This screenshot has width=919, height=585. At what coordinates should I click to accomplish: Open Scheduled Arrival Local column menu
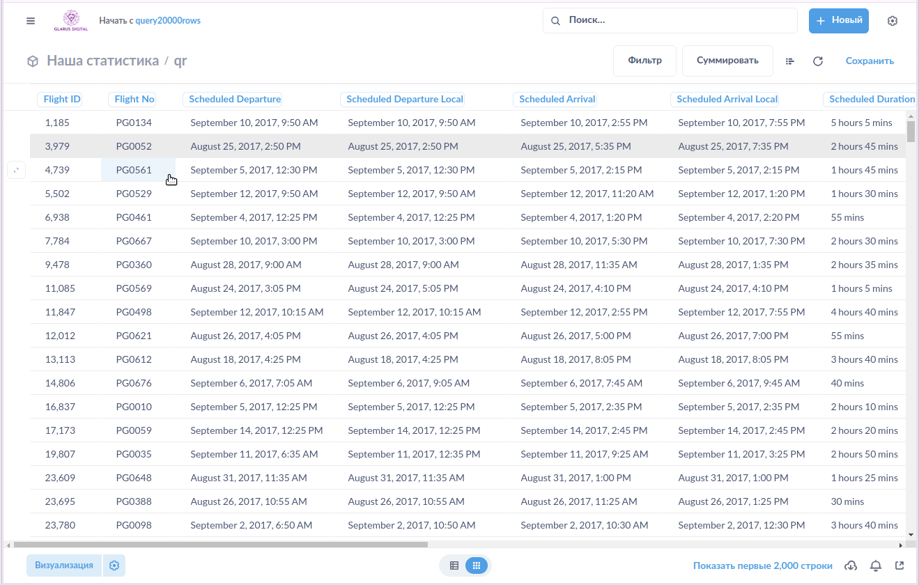click(x=727, y=99)
